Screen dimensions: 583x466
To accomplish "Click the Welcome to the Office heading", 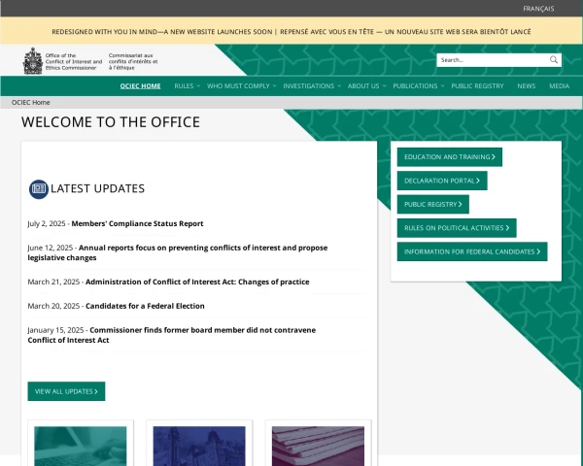I will [111, 122].
